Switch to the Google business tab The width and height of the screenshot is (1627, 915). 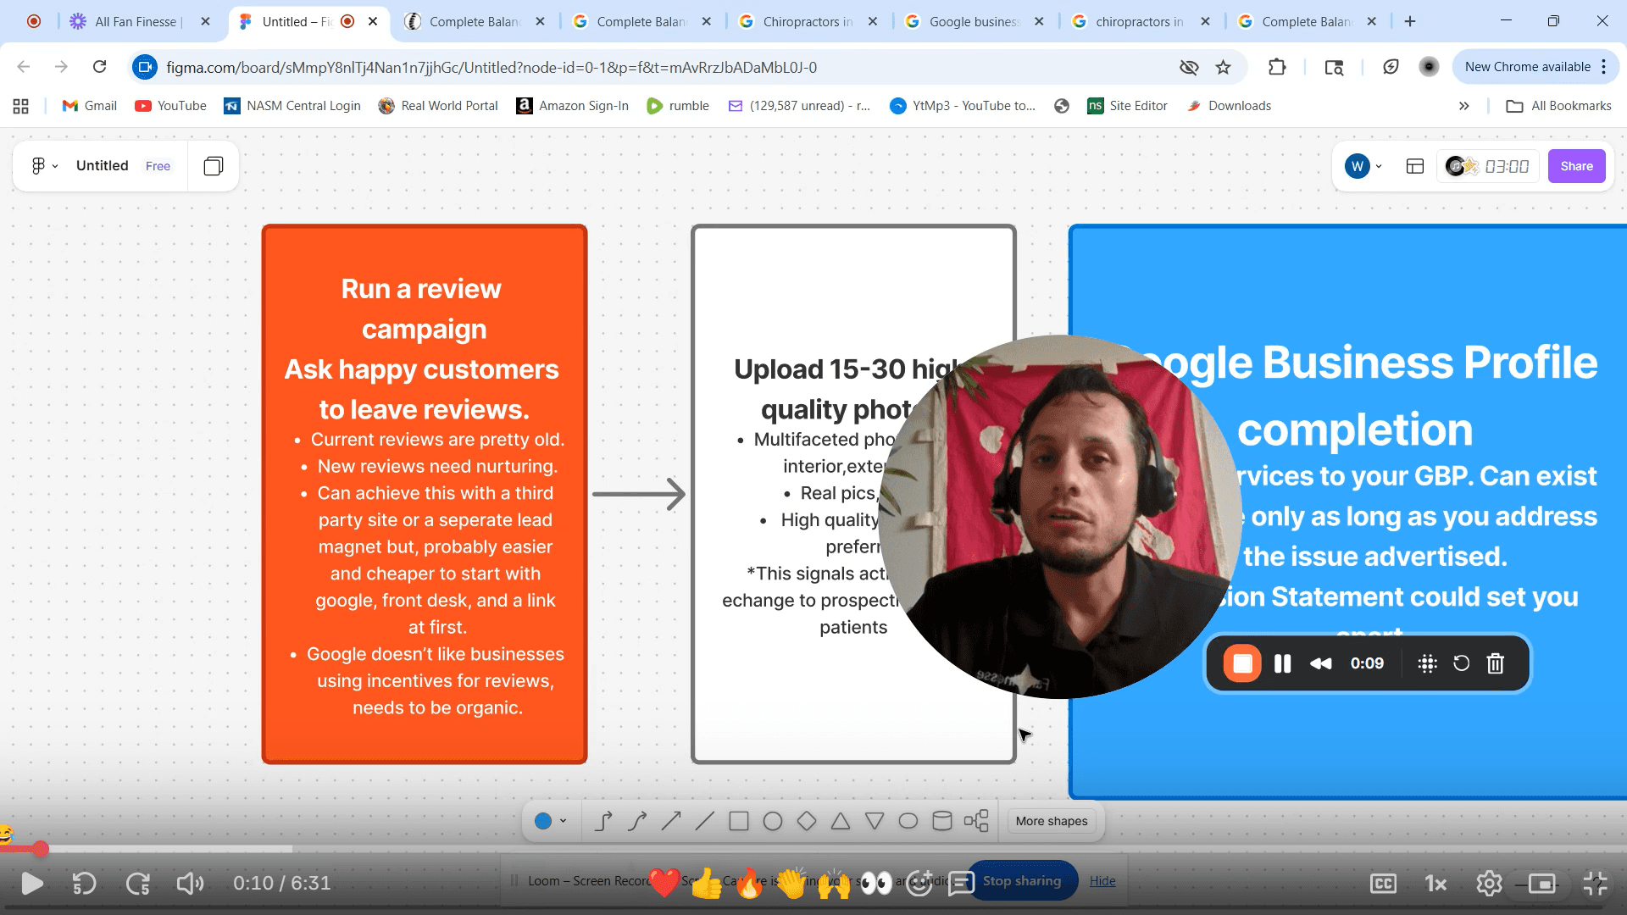click(974, 22)
